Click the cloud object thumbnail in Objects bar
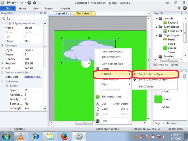 click(158, 92)
